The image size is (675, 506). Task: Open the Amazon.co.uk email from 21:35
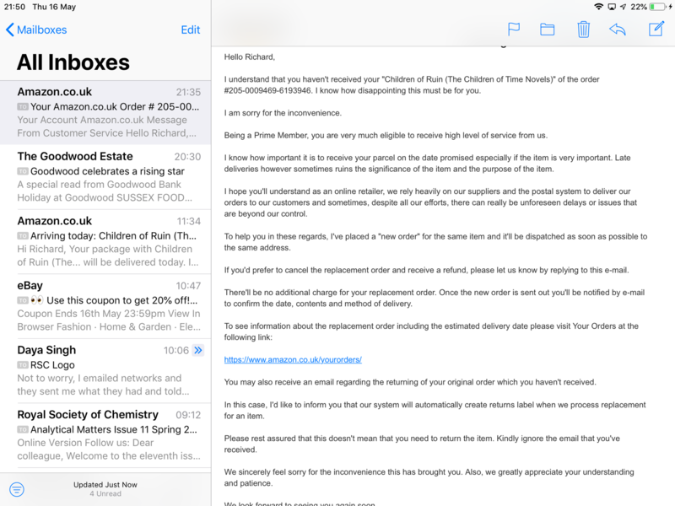(x=105, y=112)
